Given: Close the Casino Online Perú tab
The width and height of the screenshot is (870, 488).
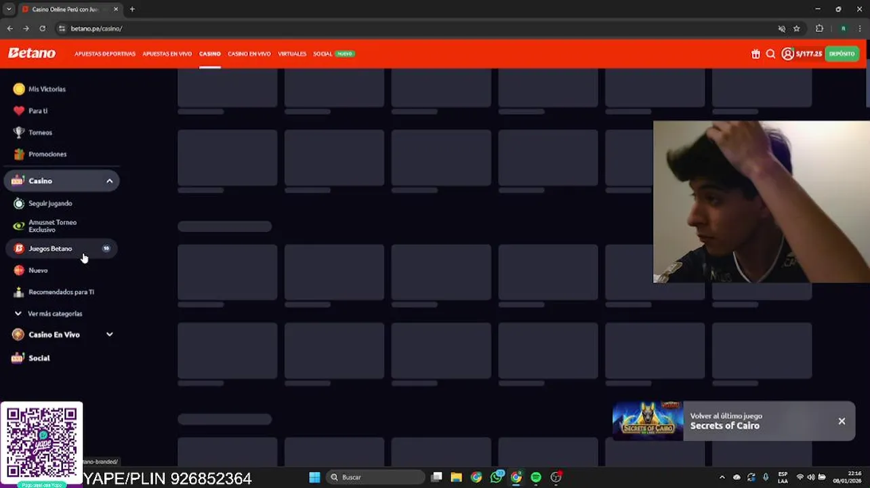Looking at the screenshot, I should pos(116,9).
